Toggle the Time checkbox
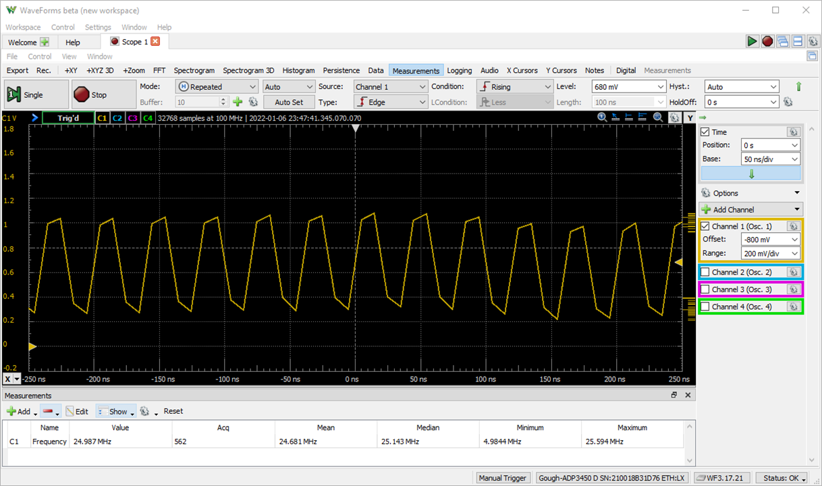This screenshot has width=822, height=486. pos(705,132)
